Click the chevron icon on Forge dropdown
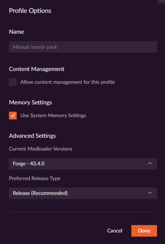 pyautogui.click(x=150, y=163)
